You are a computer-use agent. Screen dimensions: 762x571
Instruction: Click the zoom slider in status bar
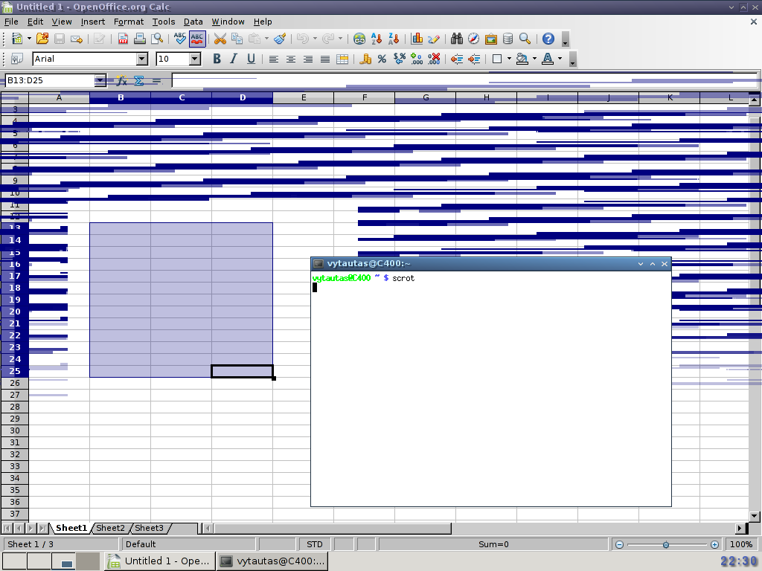click(666, 544)
